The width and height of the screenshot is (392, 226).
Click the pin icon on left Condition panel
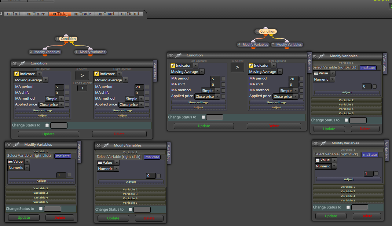pos(22,63)
